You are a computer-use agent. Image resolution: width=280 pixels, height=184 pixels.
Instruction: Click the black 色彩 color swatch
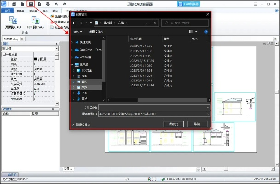click(36, 59)
